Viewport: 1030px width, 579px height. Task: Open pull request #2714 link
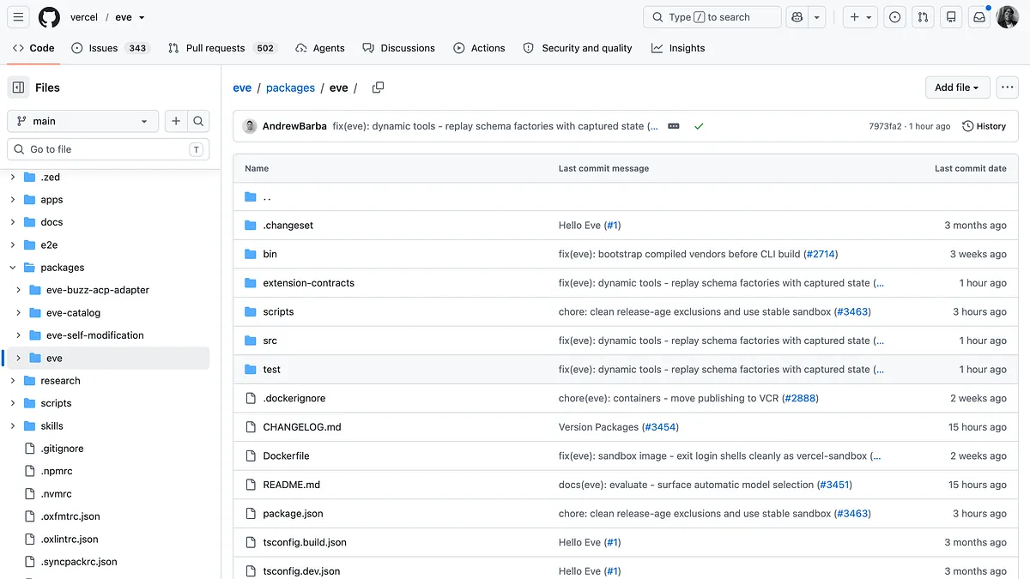click(821, 254)
